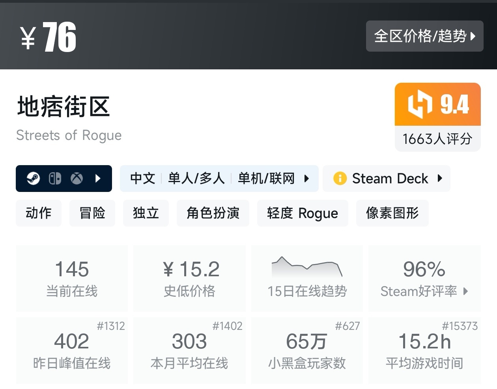The image size is (497, 389).
Task: Select the 冒险 genre tag
Action: point(92,213)
